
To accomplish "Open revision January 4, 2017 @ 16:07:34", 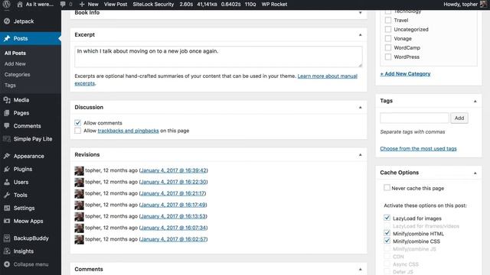I will pos(174,228).
